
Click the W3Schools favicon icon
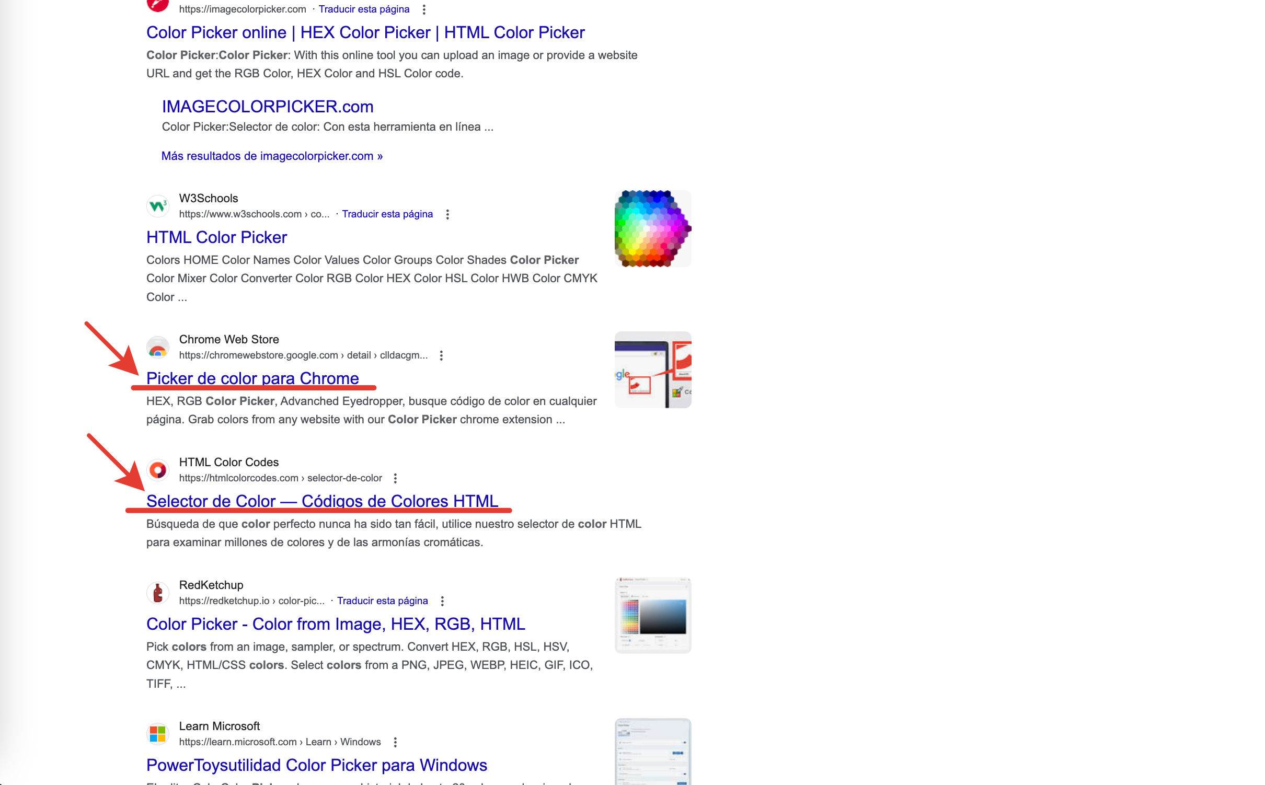point(157,206)
